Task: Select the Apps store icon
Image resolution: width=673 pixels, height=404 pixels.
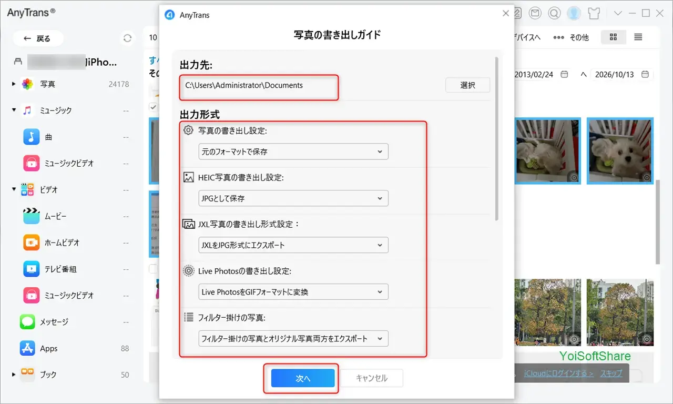Action: (x=27, y=348)
